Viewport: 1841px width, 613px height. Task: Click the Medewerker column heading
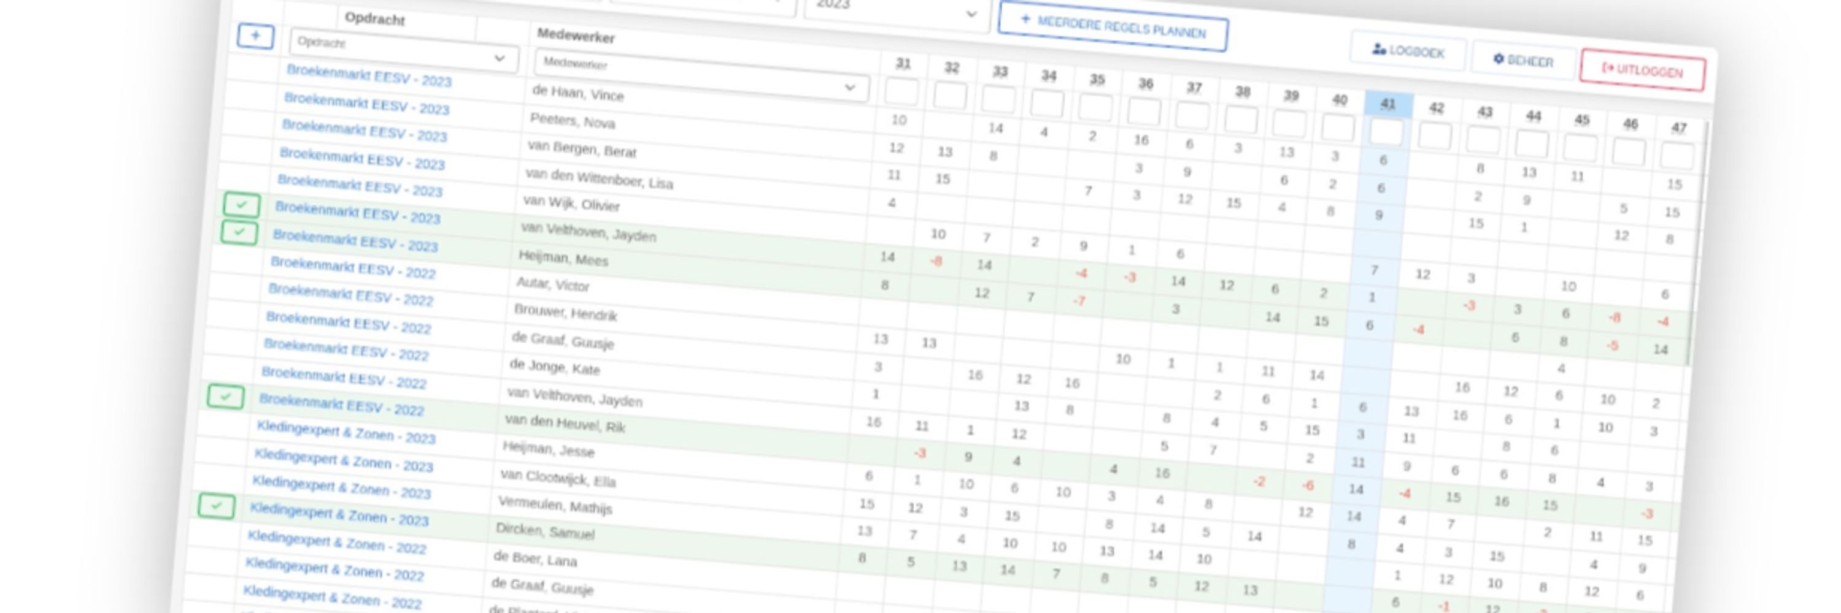coord(576,36)
